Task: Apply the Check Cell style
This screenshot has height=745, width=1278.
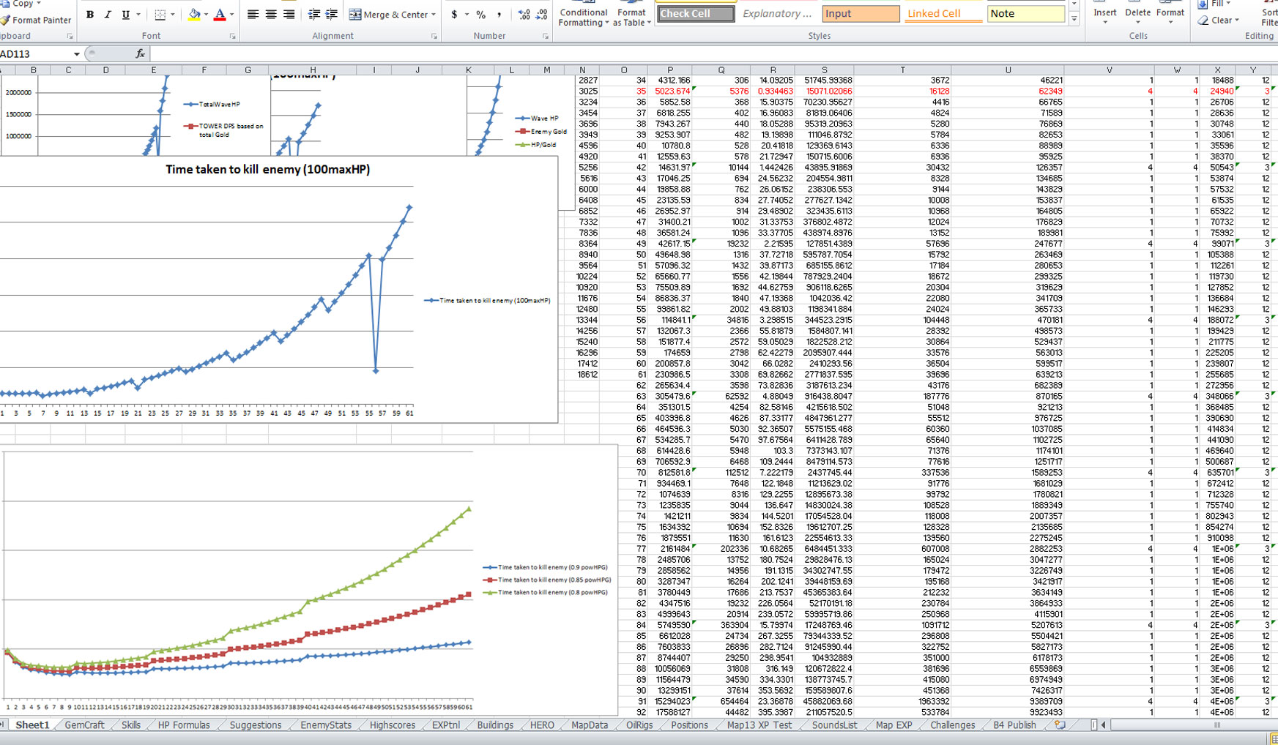Action: (694, 14)
